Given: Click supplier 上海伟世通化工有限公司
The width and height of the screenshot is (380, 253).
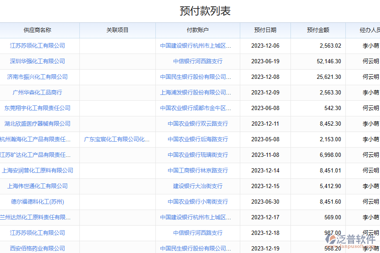Looking at the screenshot, I should coord(38,186).
